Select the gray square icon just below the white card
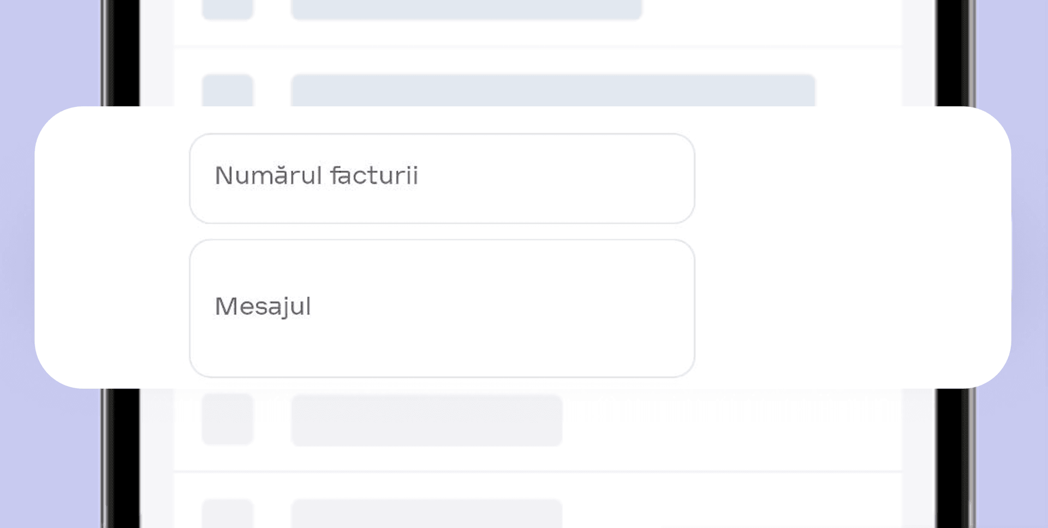This screenshot has width=1048, height=528. click(228, 419)
